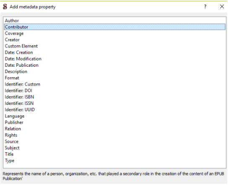Select the Title property
Viewport: 228px width, 185px height.
[x=115, y=154]
